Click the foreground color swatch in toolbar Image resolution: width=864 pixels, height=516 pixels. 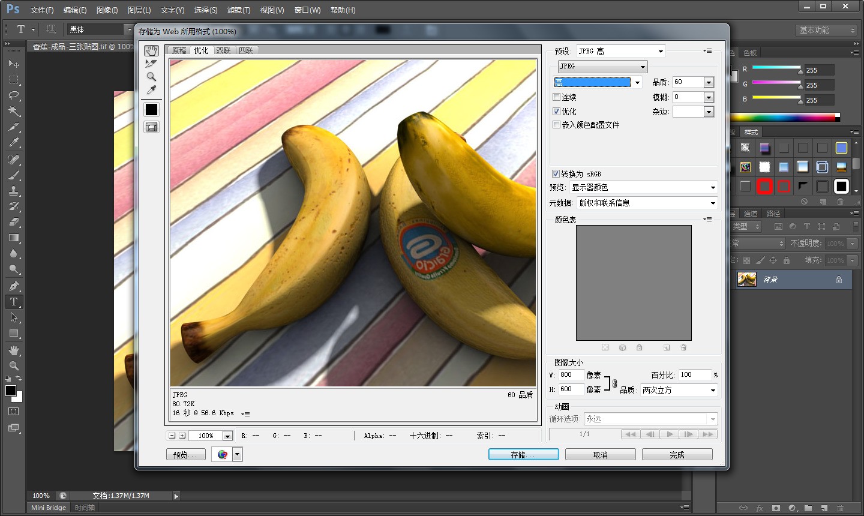click(11, 391)
